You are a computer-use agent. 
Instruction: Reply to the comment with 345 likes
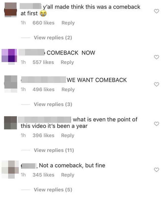click(68, 175)
